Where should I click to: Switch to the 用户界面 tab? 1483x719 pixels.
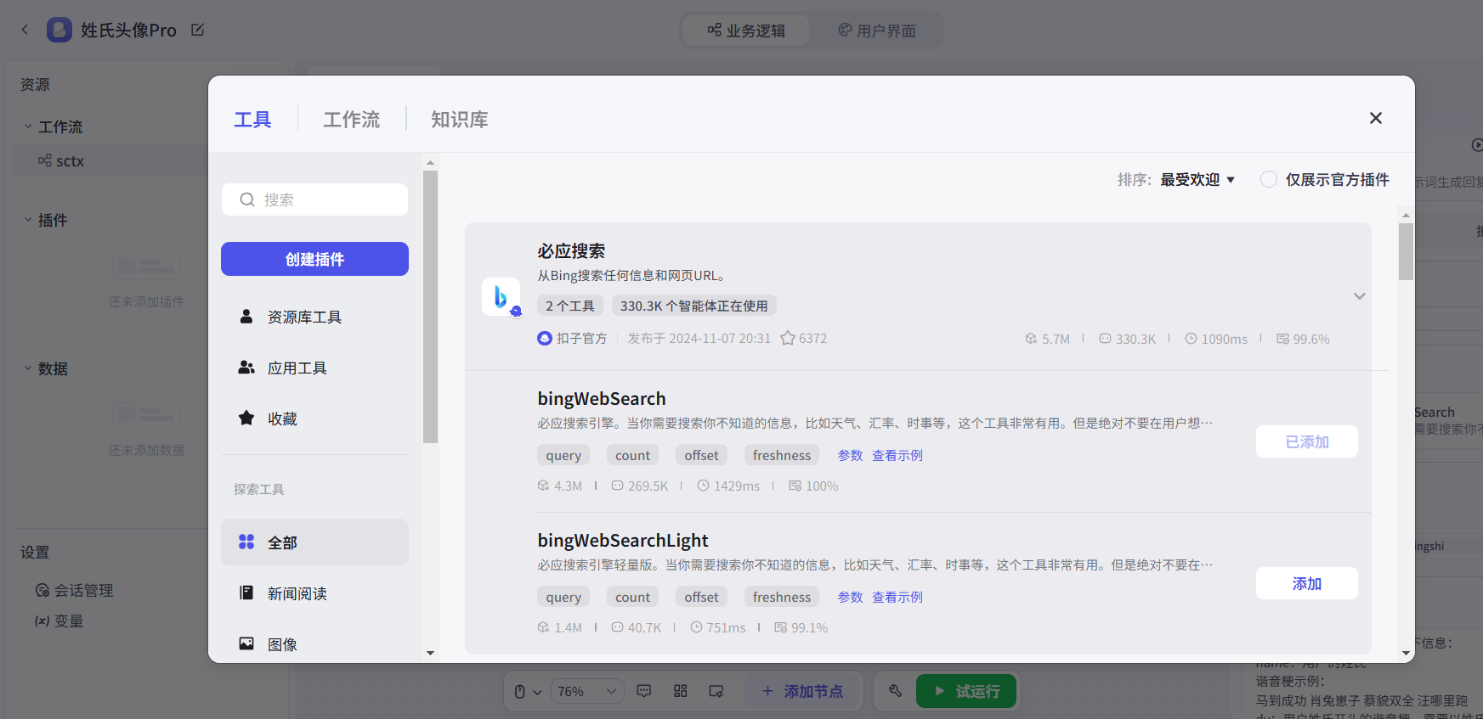[x=877, y=31]
